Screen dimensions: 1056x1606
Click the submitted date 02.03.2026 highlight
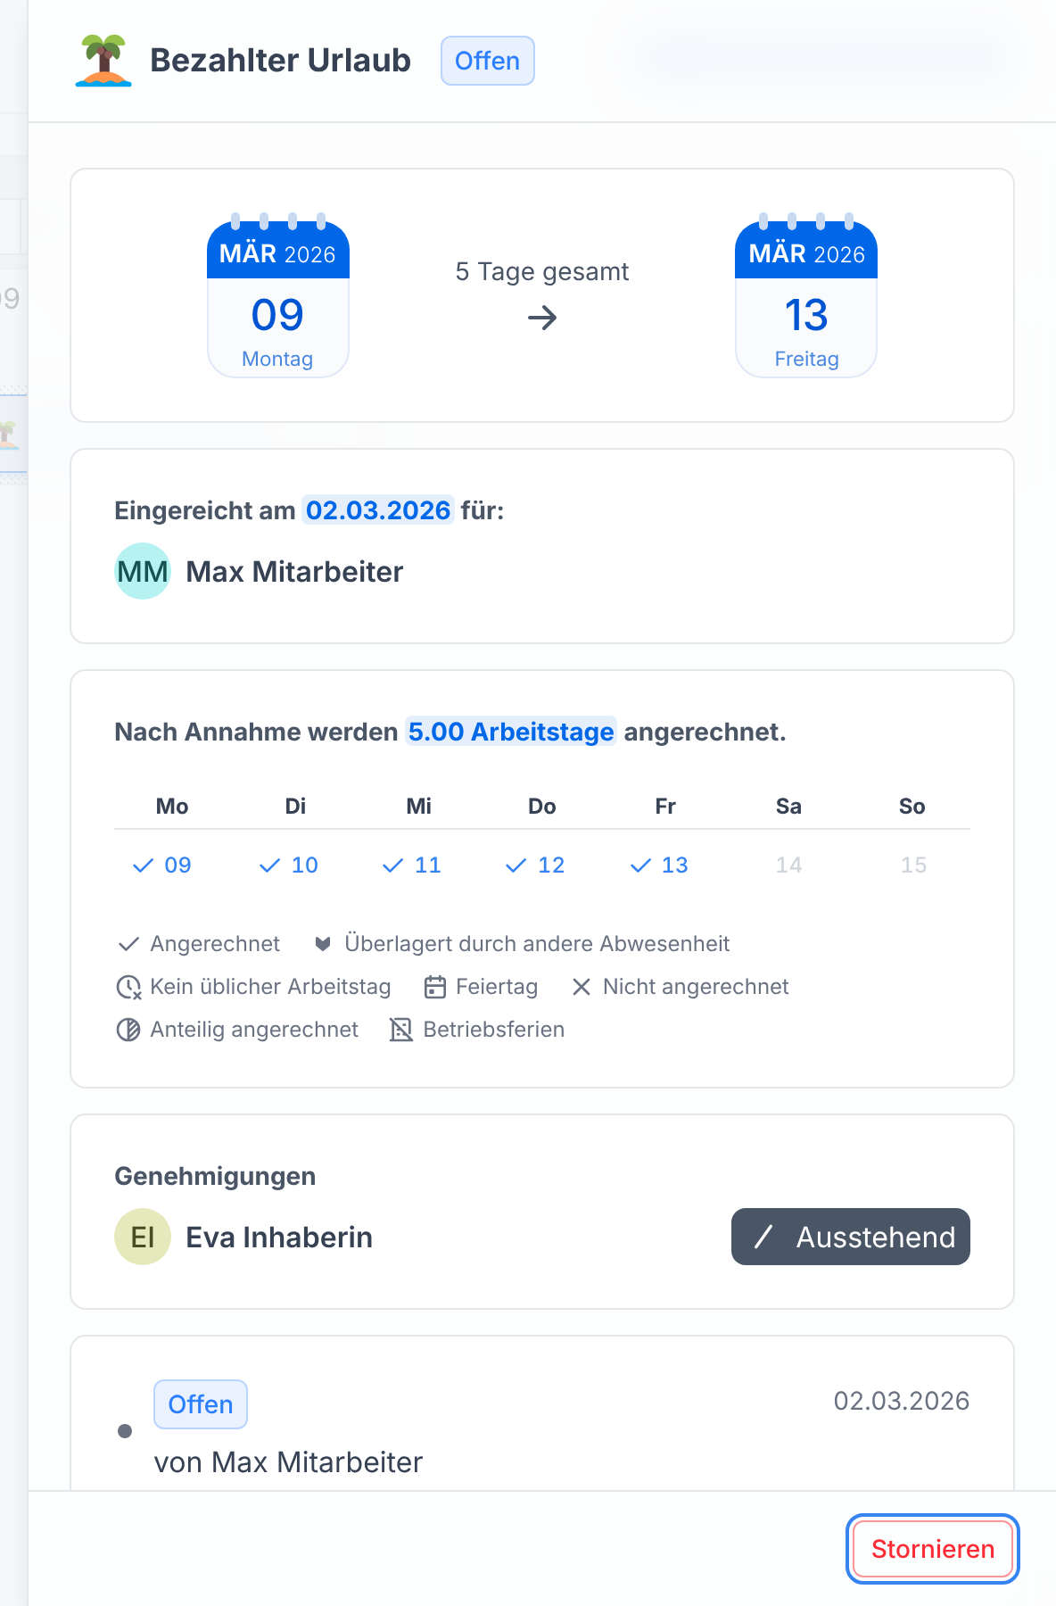point(378,510)
